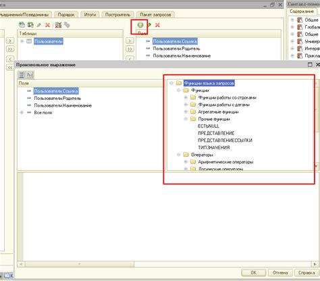Open the Порядок tab

66,15
